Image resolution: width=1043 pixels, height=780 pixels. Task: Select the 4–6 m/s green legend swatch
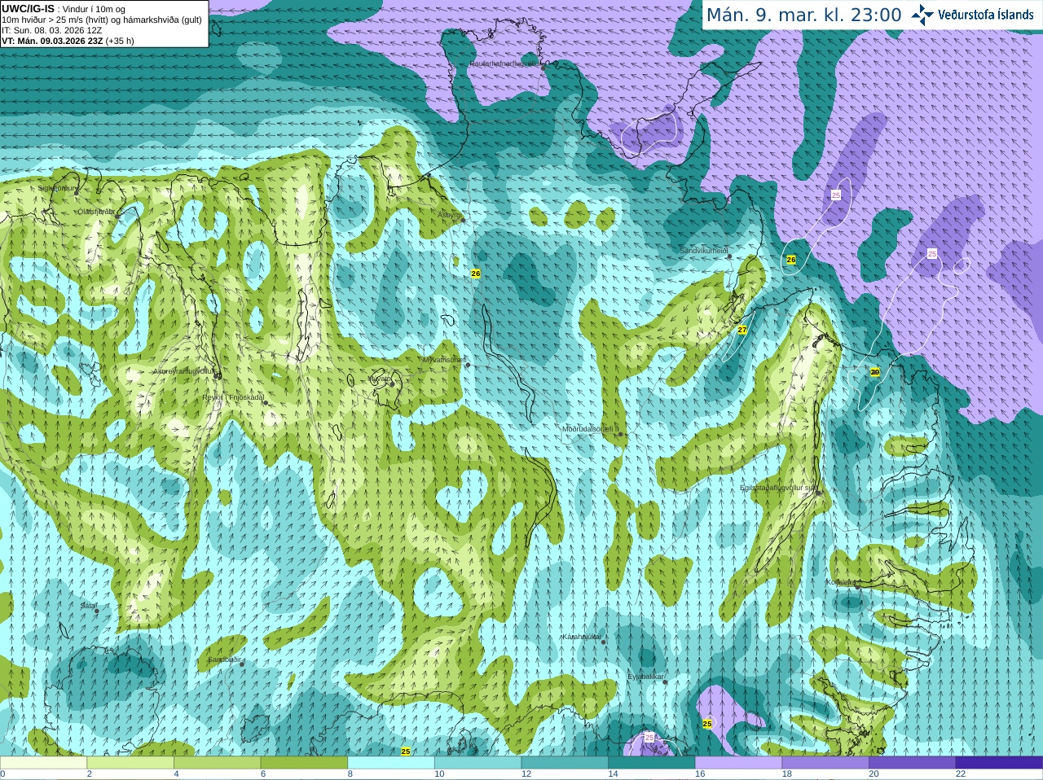(x=217, y=763)
